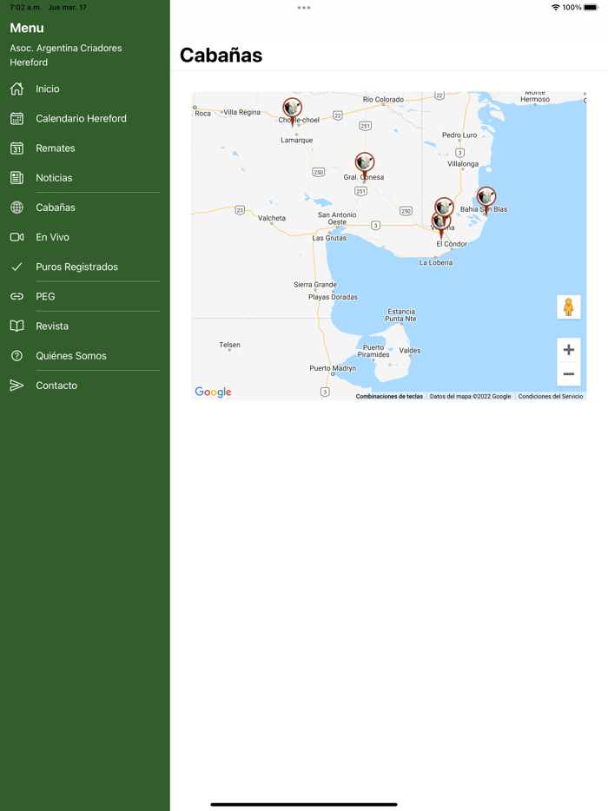The width and height of the screenshot is (608, 811).
Task: Tap the globe icon for Cabañas
Action: coord(17,208)
